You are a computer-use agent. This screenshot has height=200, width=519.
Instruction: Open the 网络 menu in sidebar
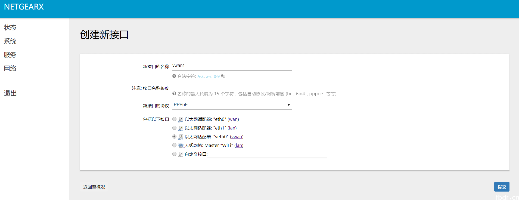click(10, 68)
